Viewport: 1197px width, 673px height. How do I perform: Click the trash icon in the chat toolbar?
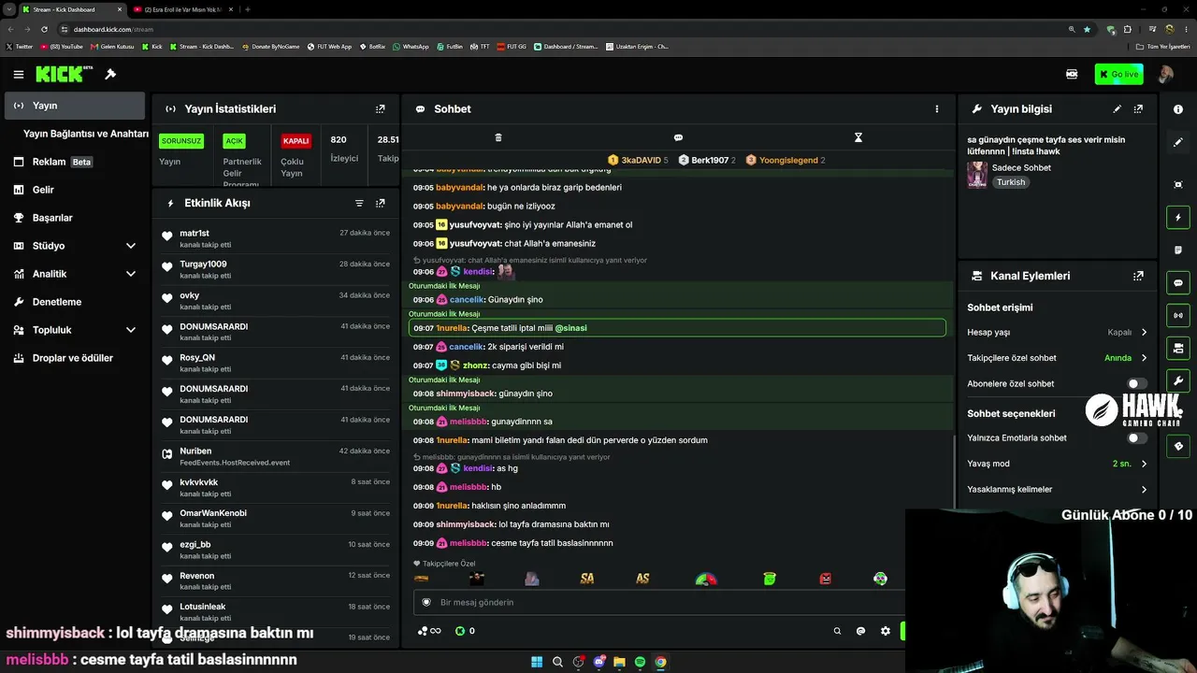(498, 137)
